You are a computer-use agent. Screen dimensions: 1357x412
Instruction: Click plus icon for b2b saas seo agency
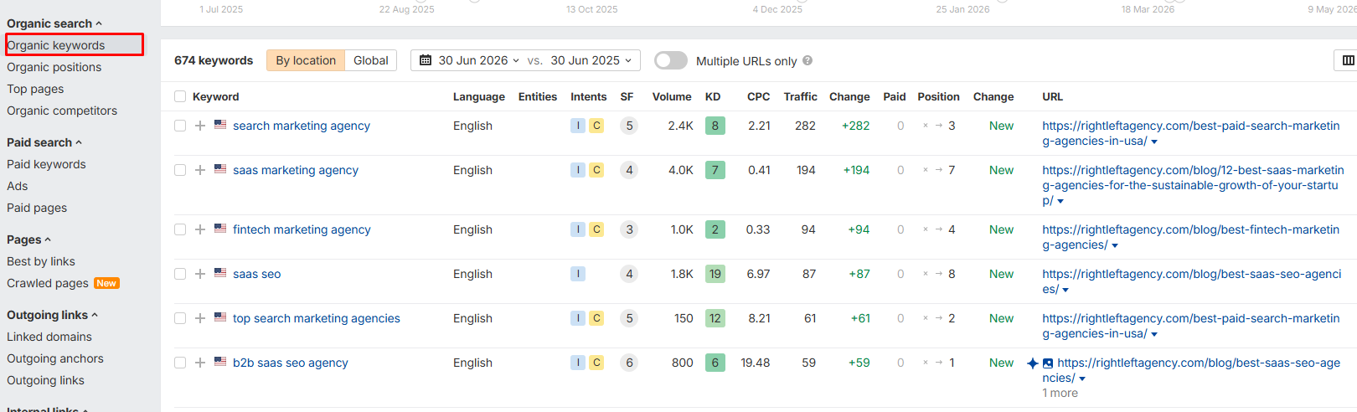[200, 363]
